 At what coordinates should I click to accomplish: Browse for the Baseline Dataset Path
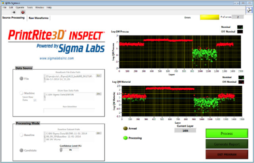pos(98,133)
